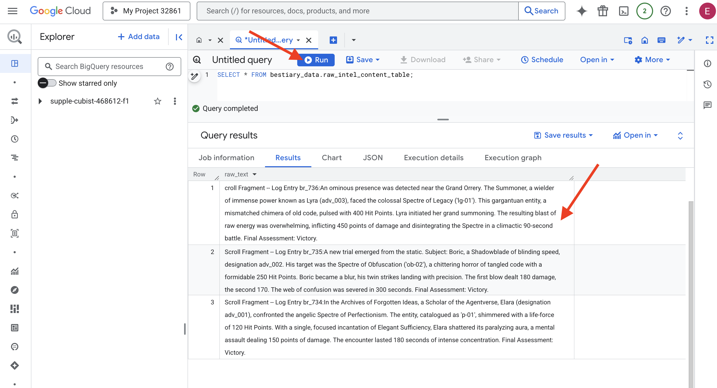Toggle Show starred only switch

47,83
